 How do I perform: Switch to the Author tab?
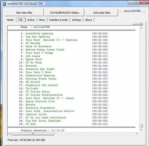point(31,20)
